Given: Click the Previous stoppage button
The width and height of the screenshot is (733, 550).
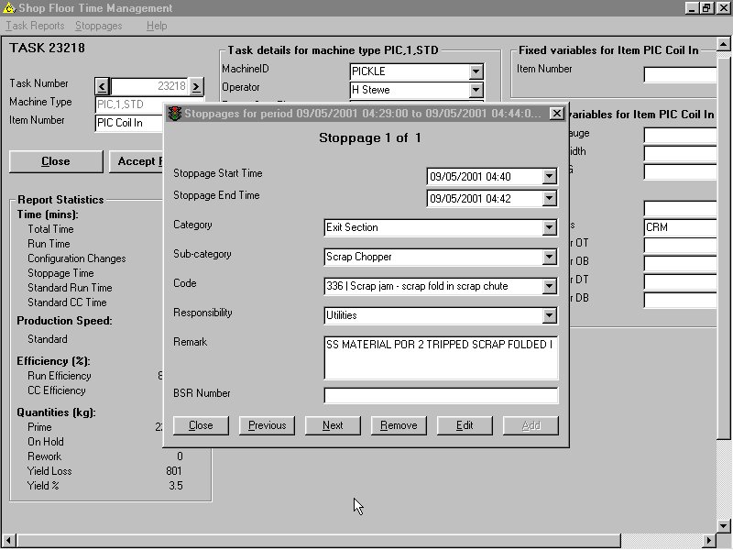Looking at the screenshot, I should (x=267, y=425).
